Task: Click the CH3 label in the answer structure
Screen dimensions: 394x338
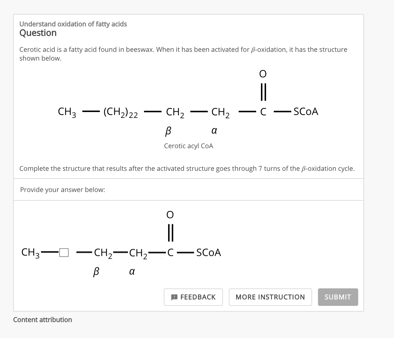Action: (x=29, y=252)
